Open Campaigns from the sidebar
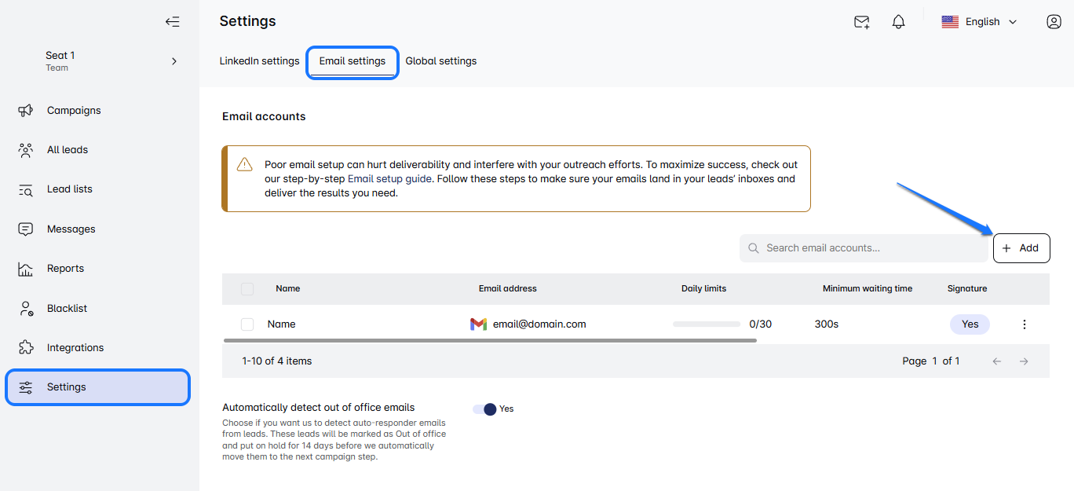1074x491 pixels. [x=74, y=111]
